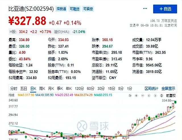Click 全屏显示 fullscreen display link

168,89
